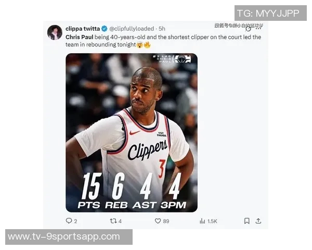This screenshot has width=312, height=250.
Task: Click the Chris Paul bold name
Action: coord(80,37)
